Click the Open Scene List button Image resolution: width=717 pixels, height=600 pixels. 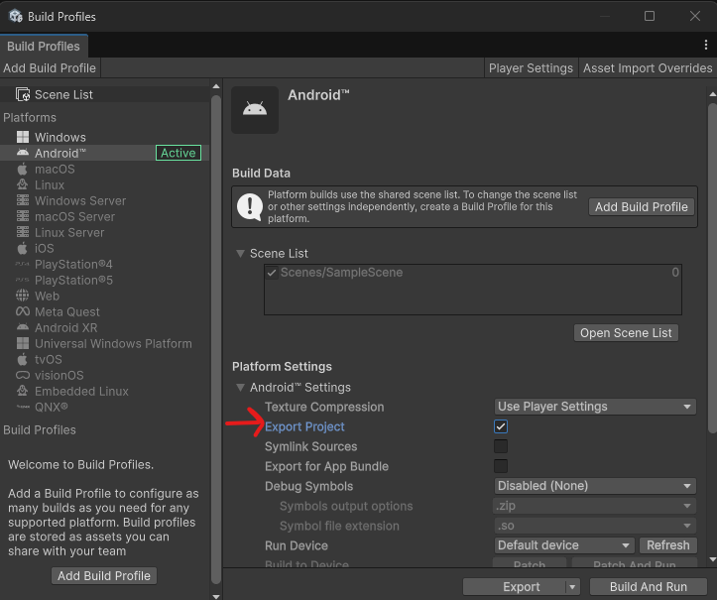[626, 333]
